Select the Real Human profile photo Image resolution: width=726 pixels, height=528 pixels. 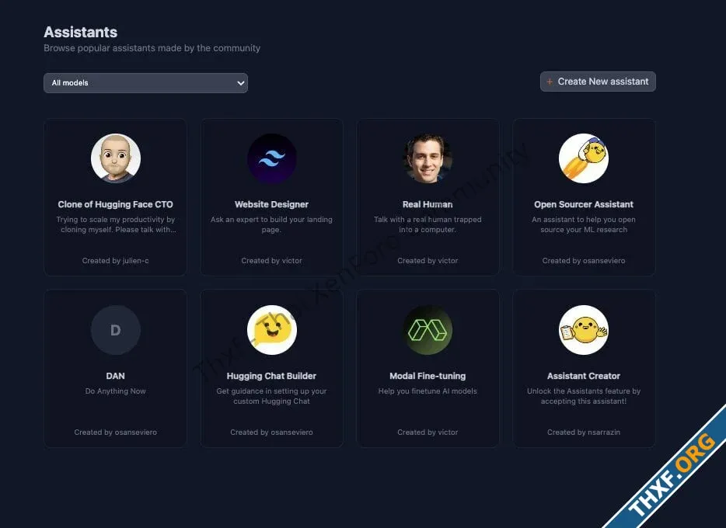[x=428, y=158]
